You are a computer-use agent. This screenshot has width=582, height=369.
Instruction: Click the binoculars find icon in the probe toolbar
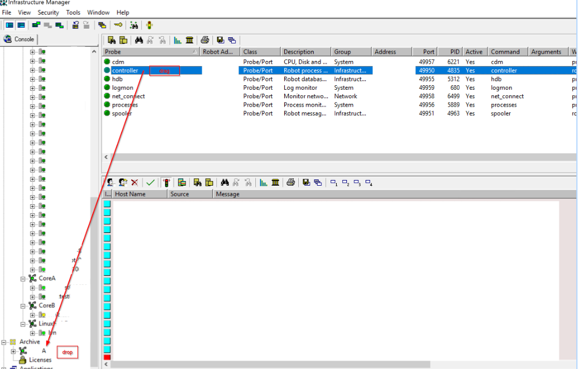coord(138,40)
